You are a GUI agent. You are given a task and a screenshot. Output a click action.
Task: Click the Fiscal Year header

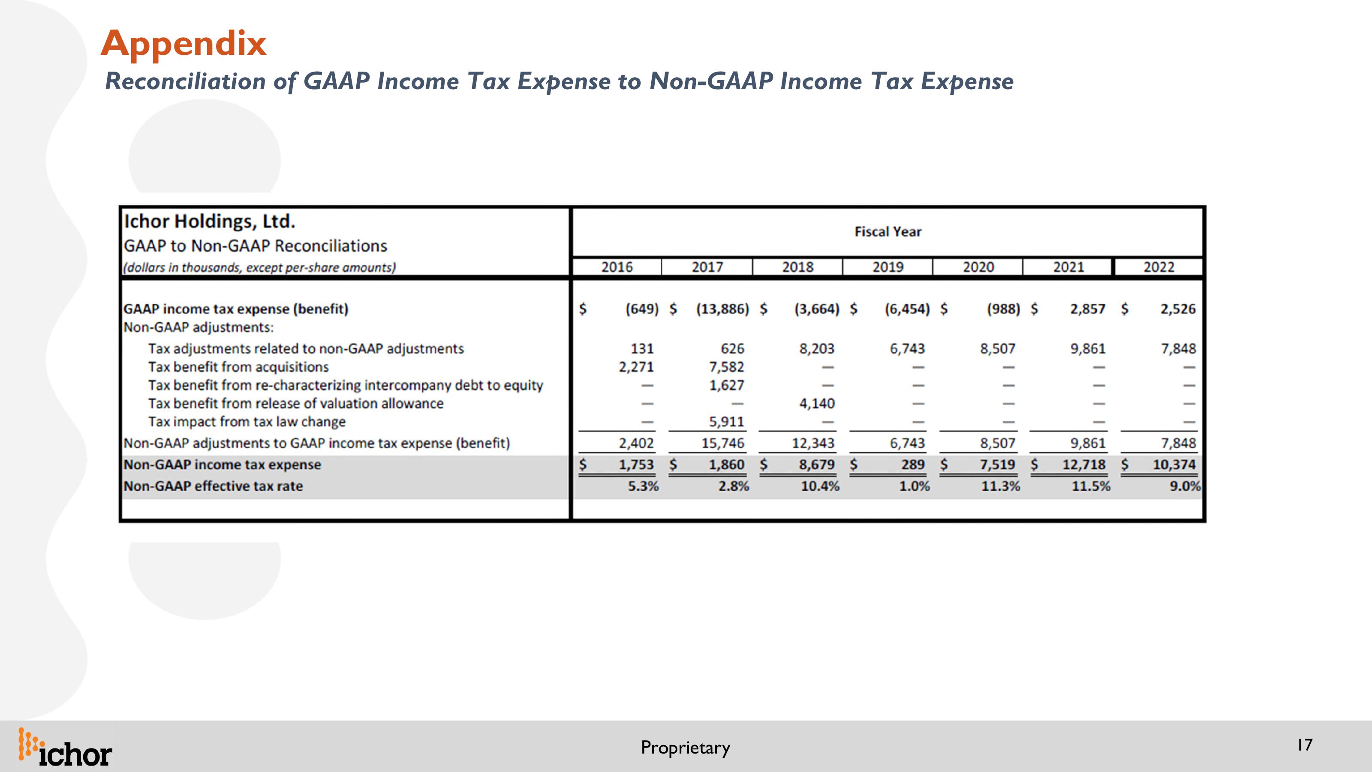tap(888, 232)
